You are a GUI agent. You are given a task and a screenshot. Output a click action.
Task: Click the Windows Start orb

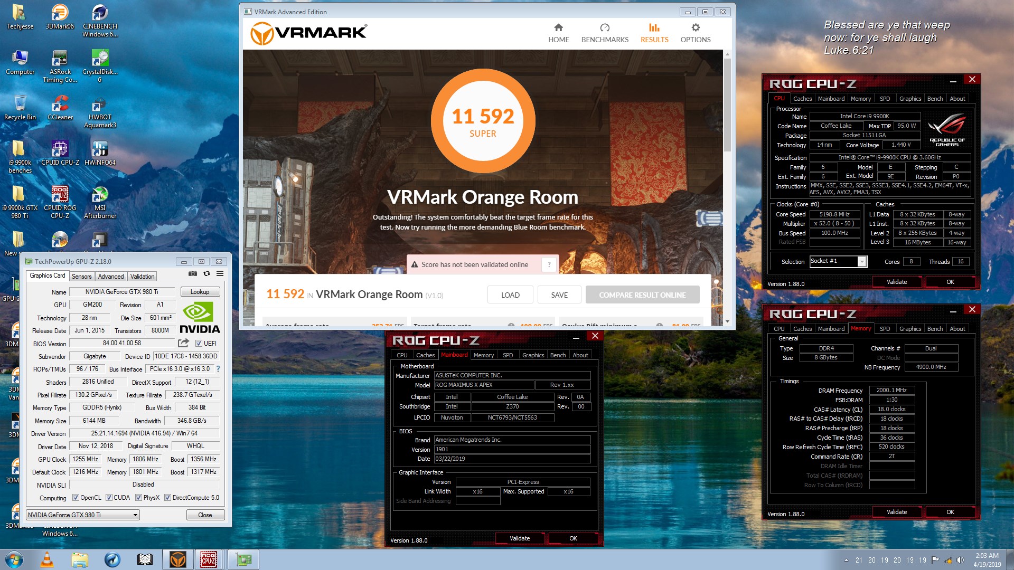click(x=14, y=559)
